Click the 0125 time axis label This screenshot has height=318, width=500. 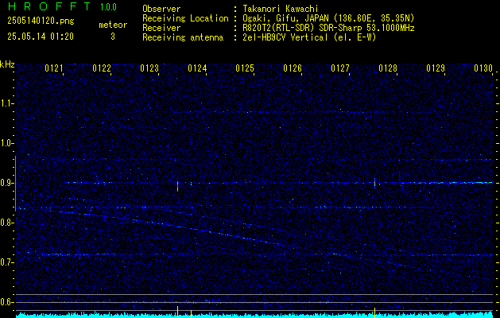point(245,68)
